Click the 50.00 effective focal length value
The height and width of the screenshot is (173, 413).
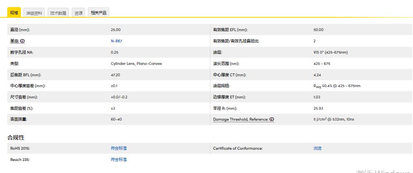(x=318, y=30)
